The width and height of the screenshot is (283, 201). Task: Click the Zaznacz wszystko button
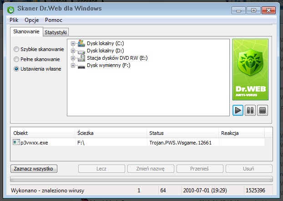click(34, 169)
